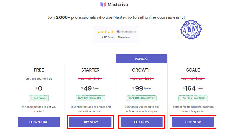Click the 67% Off / Save $200 badge

click(x=142, y=98)
